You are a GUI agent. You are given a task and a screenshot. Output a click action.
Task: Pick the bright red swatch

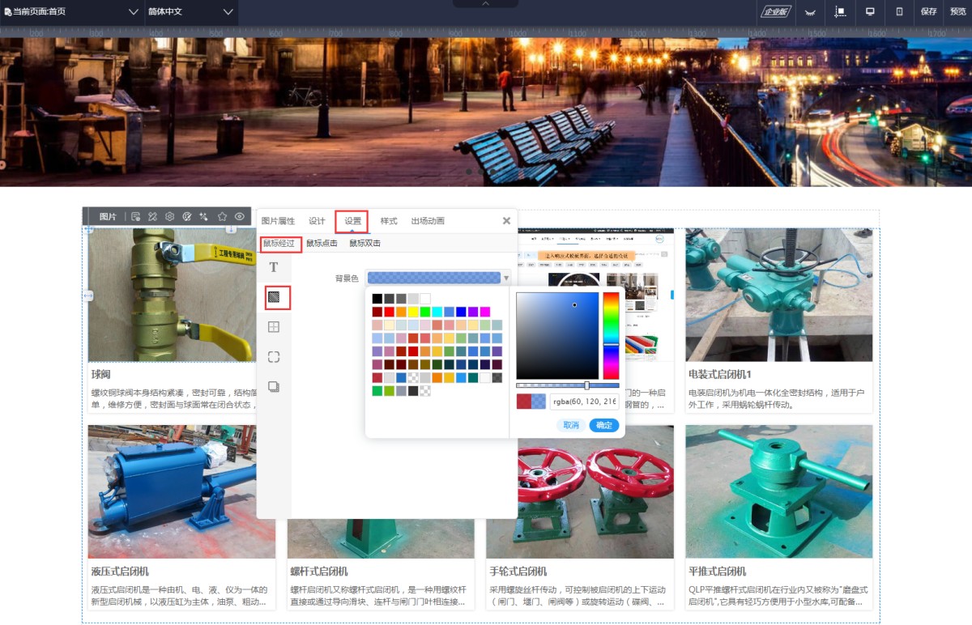[x=390, y=312]
